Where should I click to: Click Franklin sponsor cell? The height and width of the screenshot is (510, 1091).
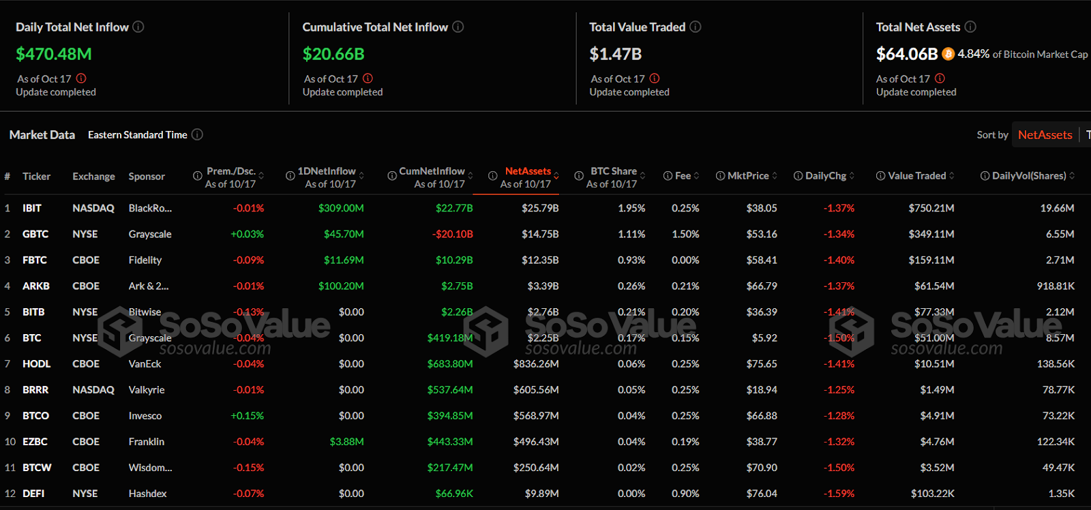[x=147, y=441]
